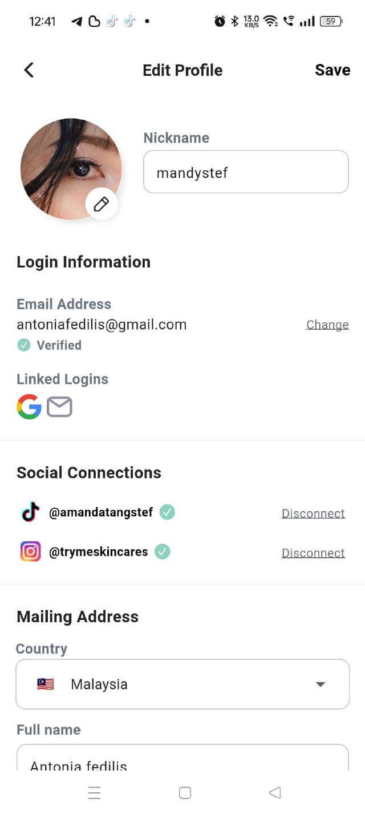Tap TikTok account verified checkmark badge
Viewport: 365px width, 815px height.
(x=167, y=512)
